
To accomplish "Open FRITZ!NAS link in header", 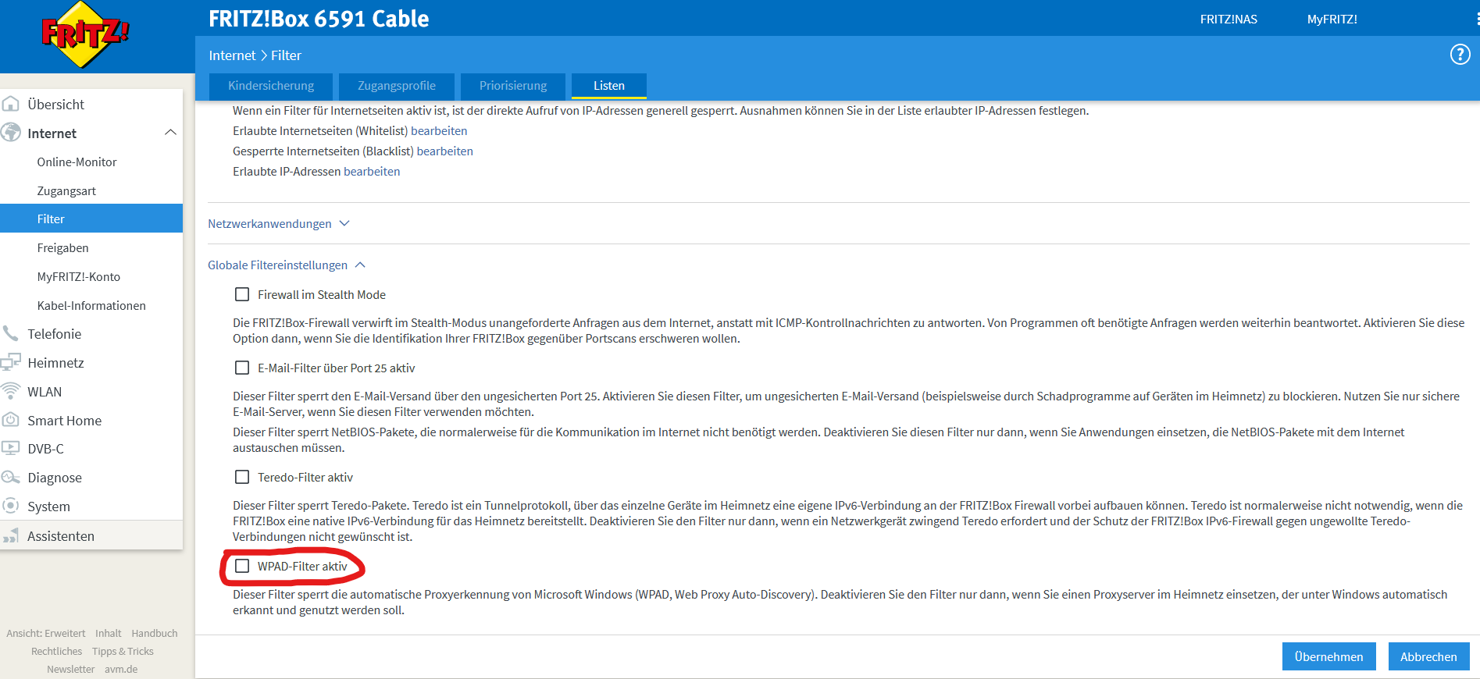I will pos(1229,20).
